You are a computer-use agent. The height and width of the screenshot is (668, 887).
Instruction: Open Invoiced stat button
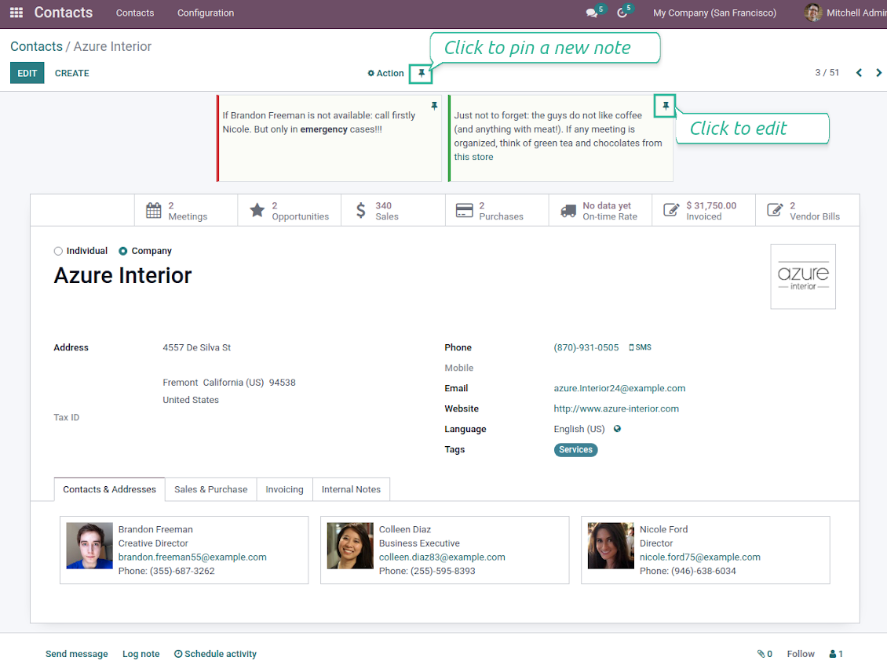pyautogui.click(x=704, y=211)
